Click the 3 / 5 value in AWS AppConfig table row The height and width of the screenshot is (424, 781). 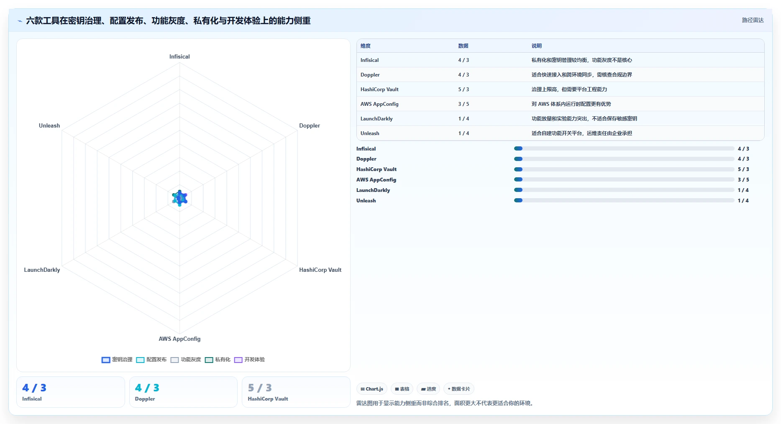463,104
